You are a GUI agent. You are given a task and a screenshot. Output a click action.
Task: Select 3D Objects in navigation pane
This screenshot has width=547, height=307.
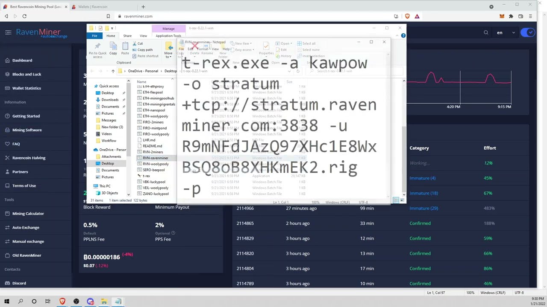click(x=109, y=193)
